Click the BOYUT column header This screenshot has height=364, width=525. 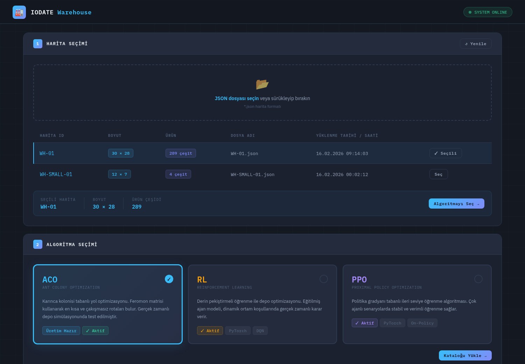[x=114, y=135]
